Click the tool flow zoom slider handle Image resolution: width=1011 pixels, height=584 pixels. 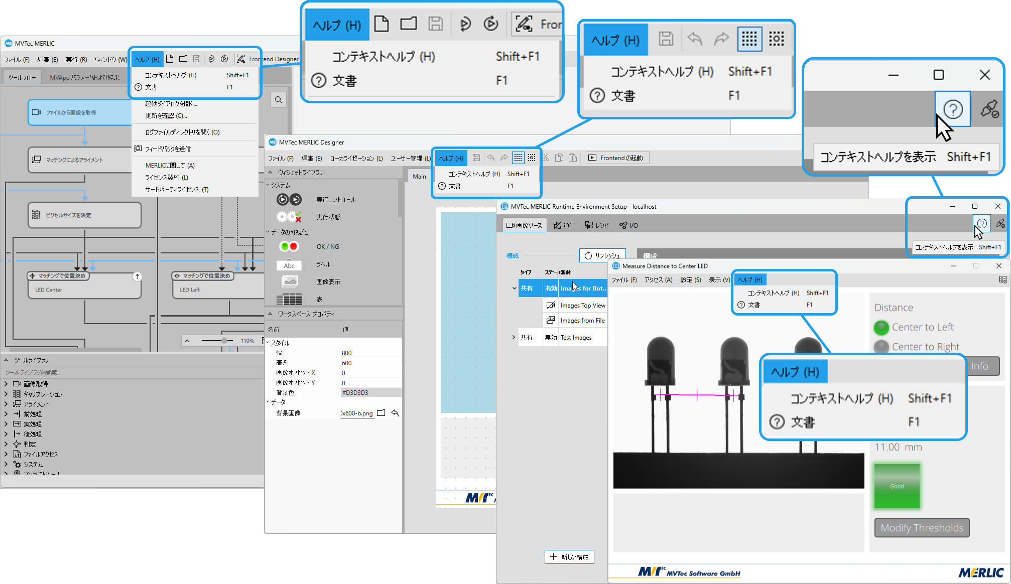(x=224, y=341)
